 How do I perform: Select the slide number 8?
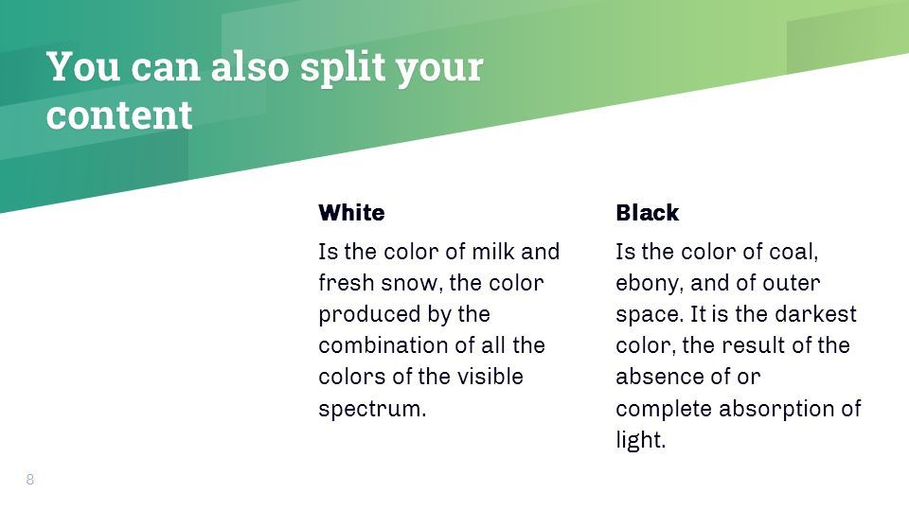(x=30, y=479)
